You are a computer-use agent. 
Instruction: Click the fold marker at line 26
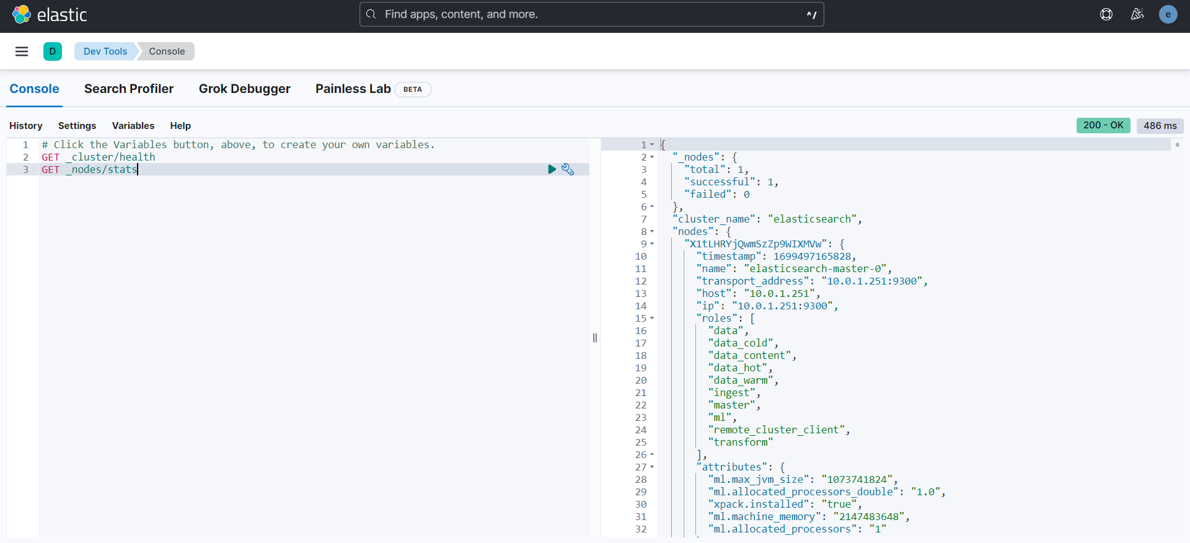point(652,454)
